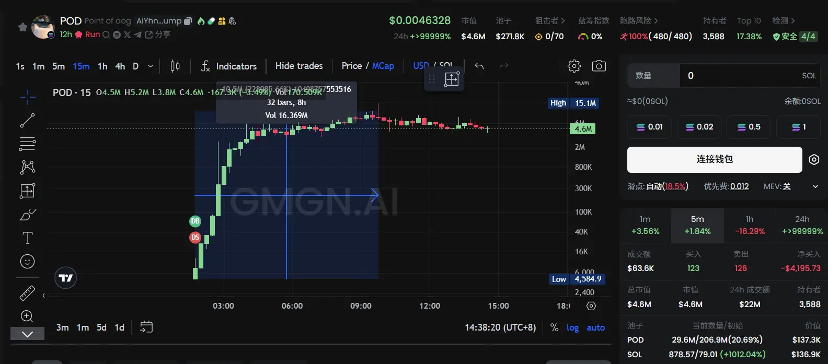Open the emoji sticker tool
Viewport: 828px width, 364px height.
[27, 262]
